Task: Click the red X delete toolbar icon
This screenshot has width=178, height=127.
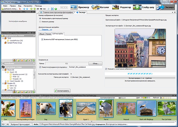Action: (20, 9)
